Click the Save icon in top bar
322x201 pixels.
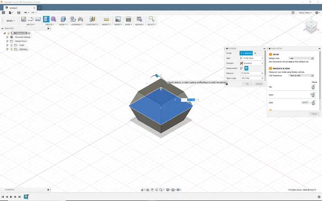click(19, 13)
